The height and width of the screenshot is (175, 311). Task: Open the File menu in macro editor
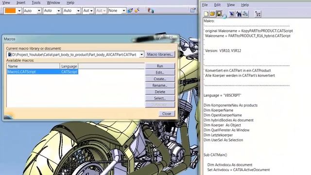205,5
